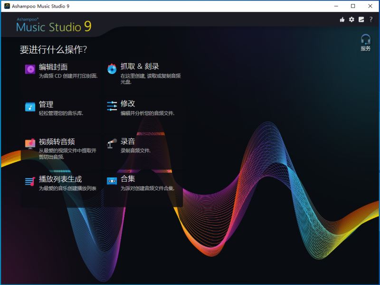Open the 管理 music folder icon

(30, 107)
